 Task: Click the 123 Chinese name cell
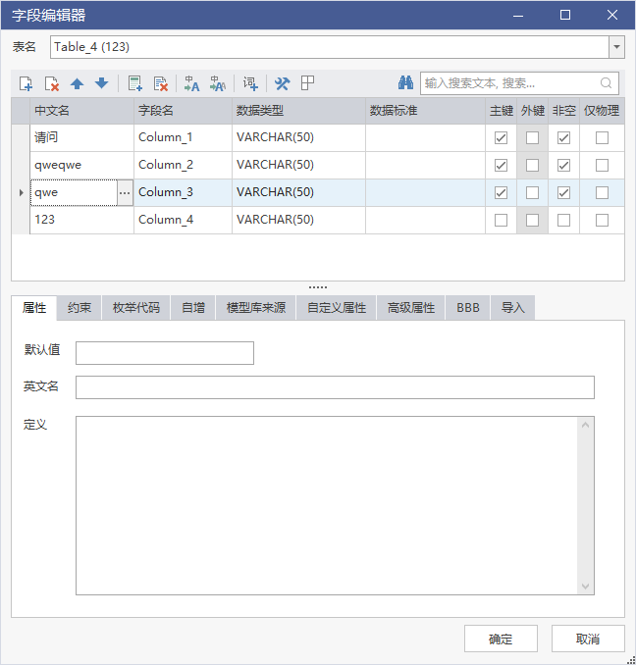pyautogui.click(x=81, y=221)
